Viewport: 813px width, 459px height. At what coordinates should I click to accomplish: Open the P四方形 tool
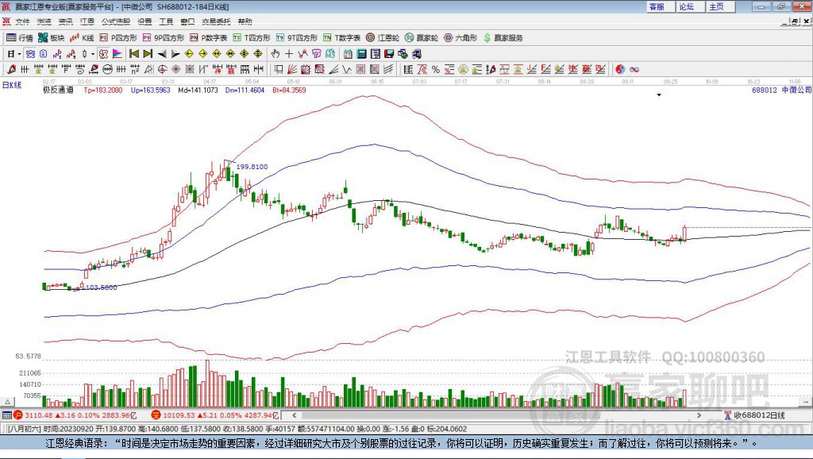118,38
